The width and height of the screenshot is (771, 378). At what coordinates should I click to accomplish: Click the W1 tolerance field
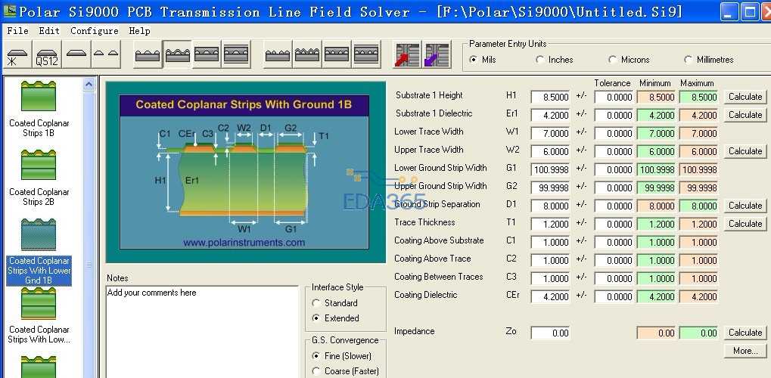pos(614,134)
